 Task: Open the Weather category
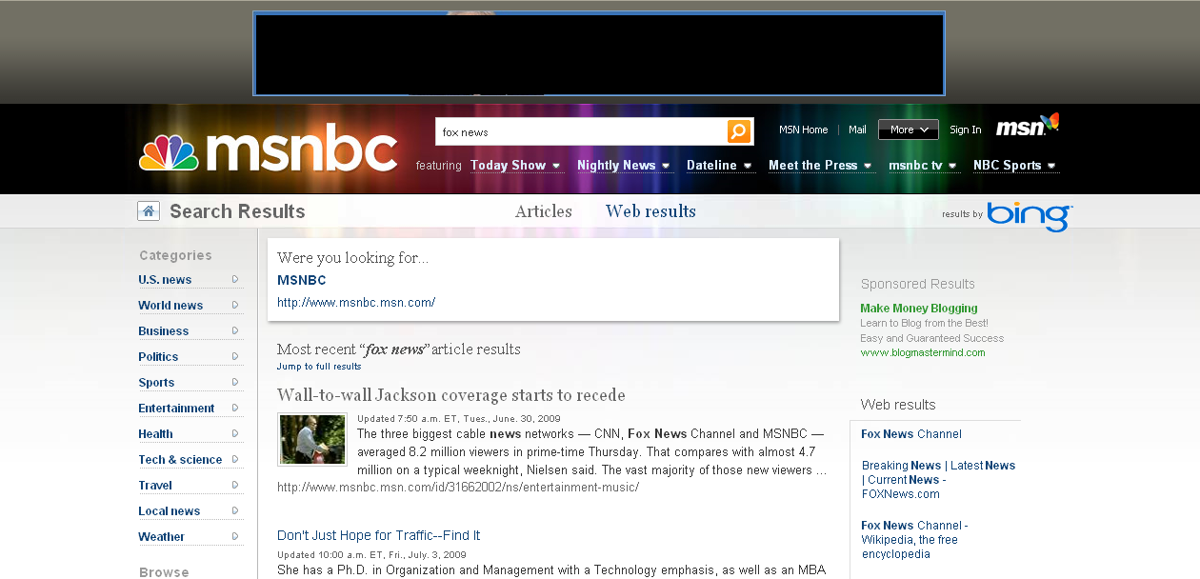click(161, 536)
